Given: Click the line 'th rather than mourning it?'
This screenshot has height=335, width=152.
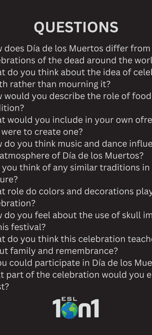Looking at the screenshot, I should click(x=56, y=85).
